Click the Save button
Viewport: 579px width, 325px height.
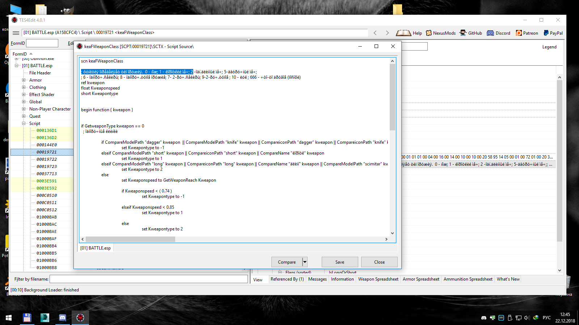pyautogui.click(x=340, y=262)
